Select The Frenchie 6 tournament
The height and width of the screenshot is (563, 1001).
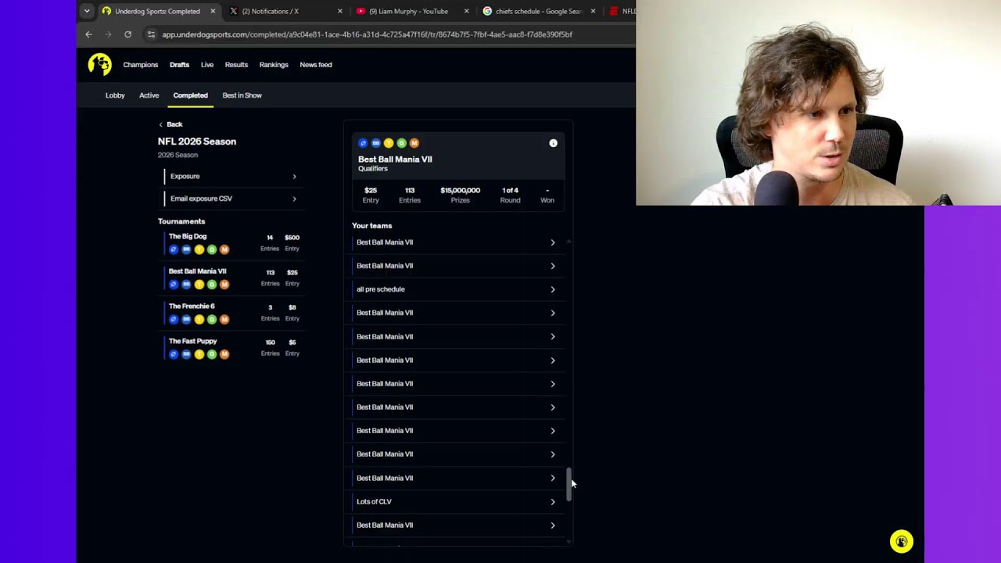click(232, 313)
